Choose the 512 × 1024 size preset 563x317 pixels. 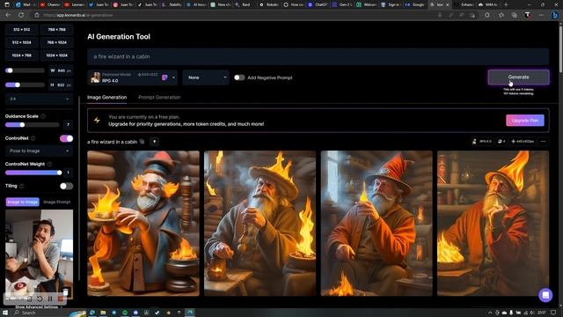(x=21, y=42)
